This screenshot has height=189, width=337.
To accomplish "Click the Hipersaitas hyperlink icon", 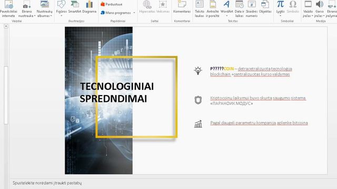I will tap(147, 4).
